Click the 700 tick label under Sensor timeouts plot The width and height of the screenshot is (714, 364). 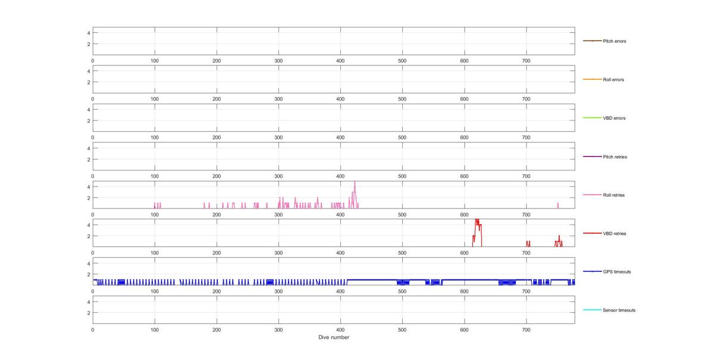[526, 329]
